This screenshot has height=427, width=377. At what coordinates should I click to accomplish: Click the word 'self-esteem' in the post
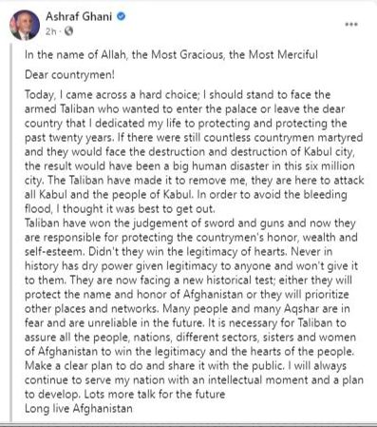click(x=55, y=251)
